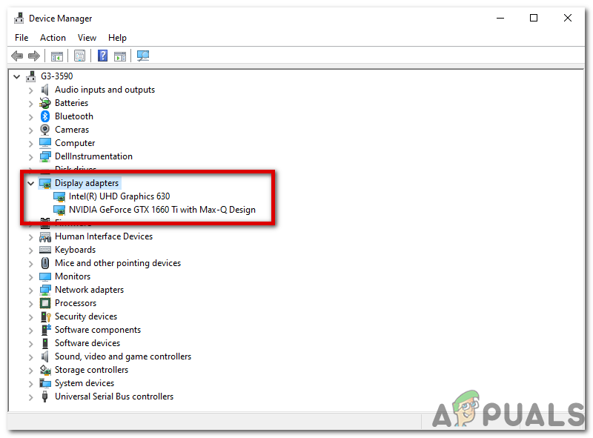593x438 pixels.
Task: Click the Batteries category icon
Action: coord(44,102)
